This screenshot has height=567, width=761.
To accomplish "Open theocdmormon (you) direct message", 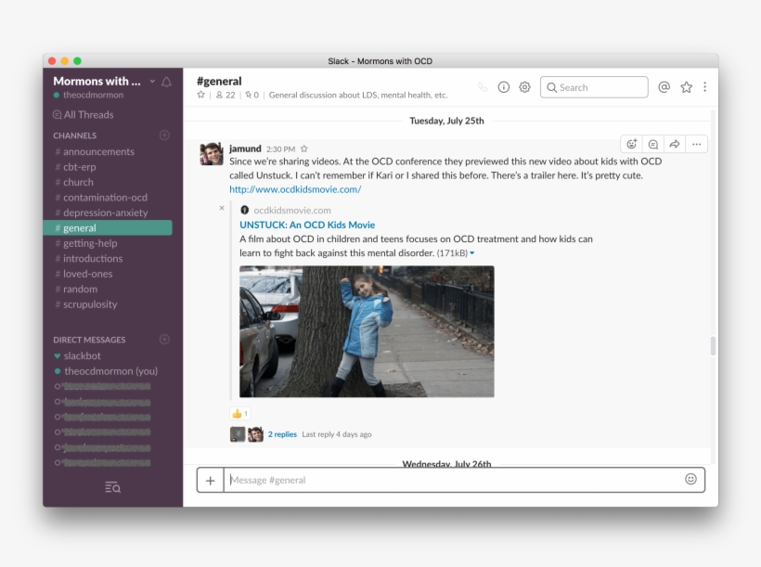I will point(110,371).
